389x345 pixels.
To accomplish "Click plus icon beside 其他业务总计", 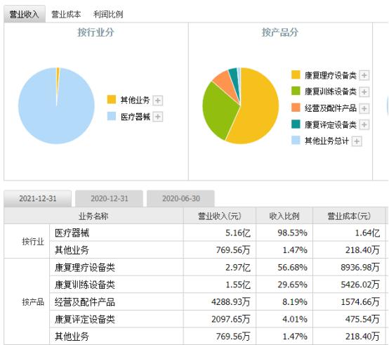I will coord(357,141).
